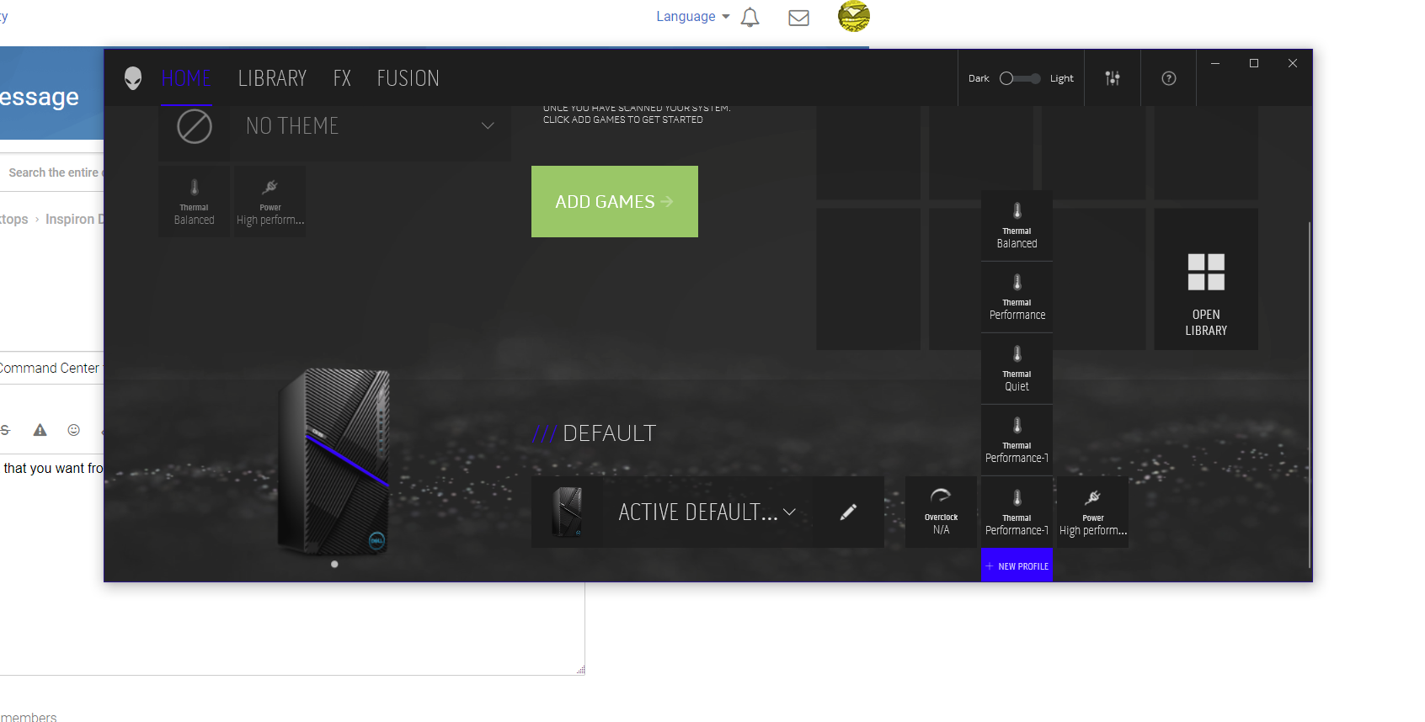Click the notification bell icon in the browser

coord(750,17)
